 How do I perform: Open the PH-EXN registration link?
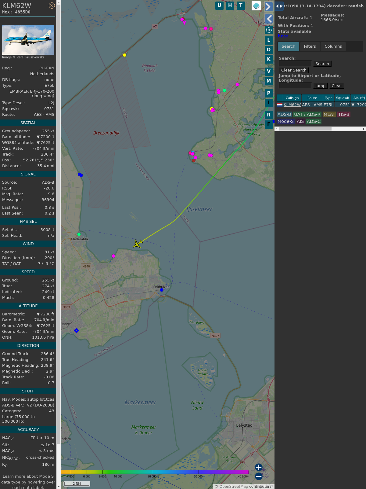point(47,68)
